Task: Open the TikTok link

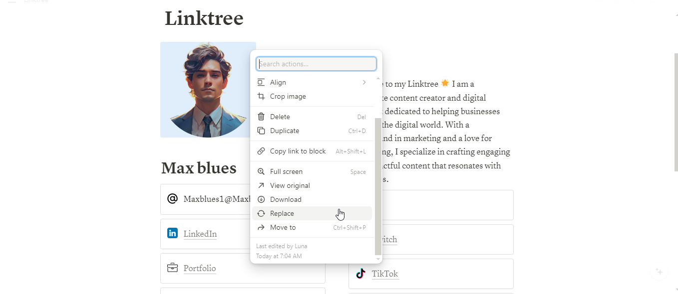Action: click(385, 274)
